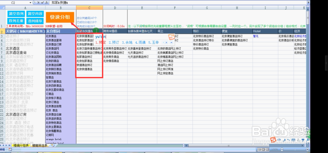Select column header C
328x153 pixels.
coord(89,8)
